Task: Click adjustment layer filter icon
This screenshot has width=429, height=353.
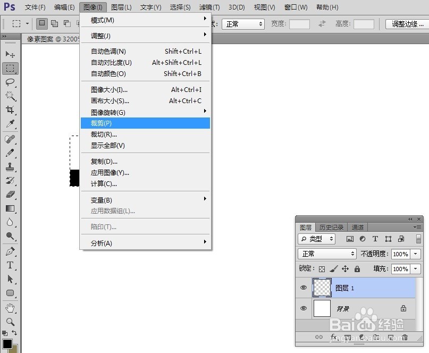Action: pos(363,239)
